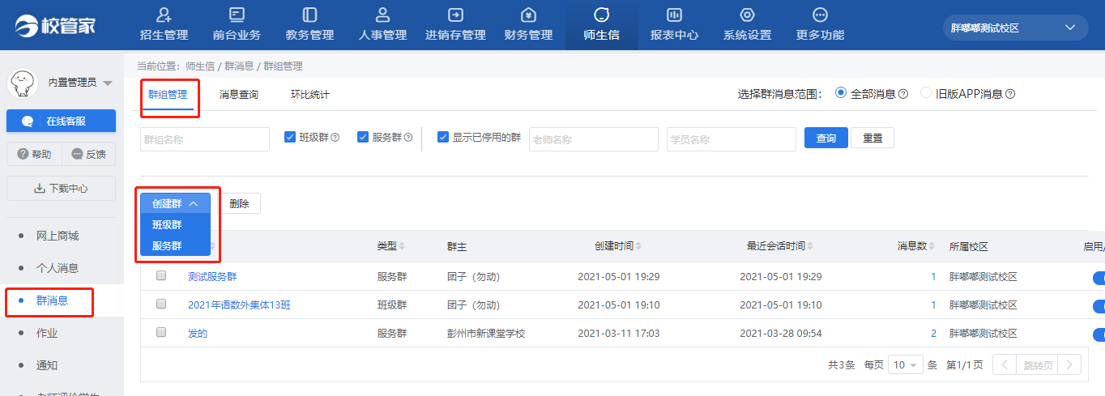Click message count 2 for 发的 row
This screenshot has height=396, width=1105.
tap(933, 334)
